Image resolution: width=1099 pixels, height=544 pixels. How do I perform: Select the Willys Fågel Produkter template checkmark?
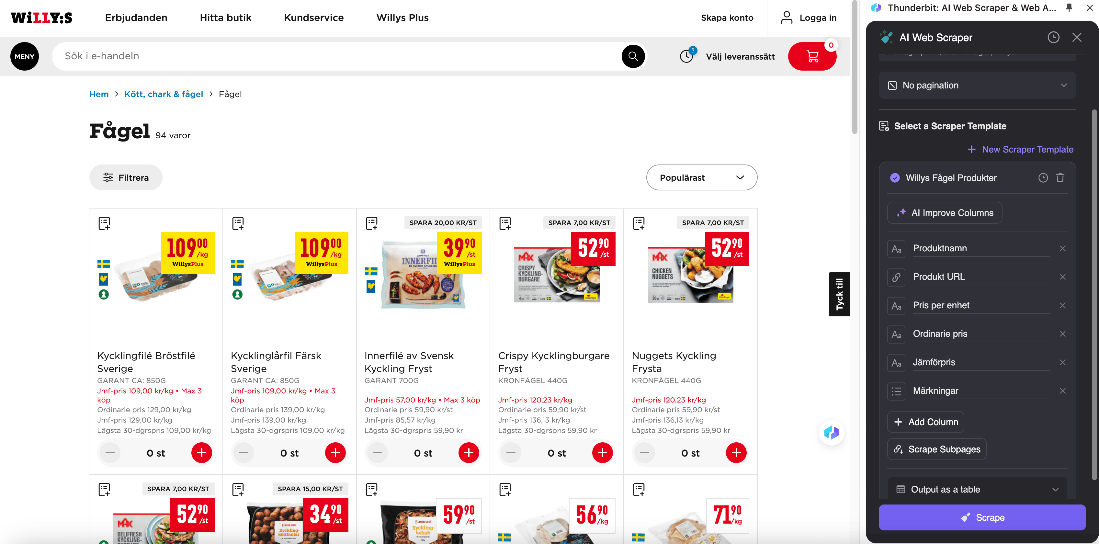tap(895, 178)
